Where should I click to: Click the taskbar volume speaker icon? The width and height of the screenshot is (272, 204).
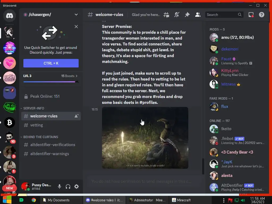pyautogui.click(x=243, y=200)
